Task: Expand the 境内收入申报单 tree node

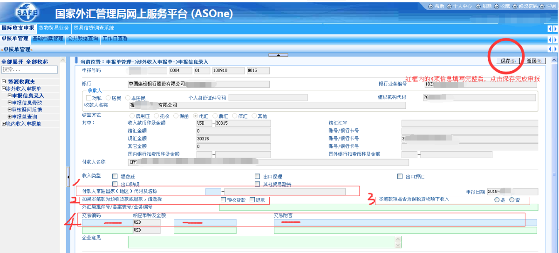Action: [x=4, y=124]
